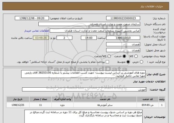Viewport: 174px width, 123px height.
Task: Select the خدمت radio button
Action: click(x=124, y=56)
